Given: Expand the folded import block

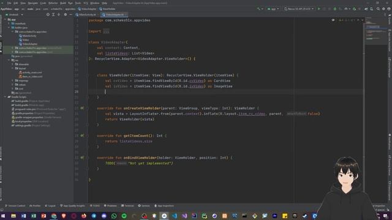Looking at the screenshot, I should (x=106, y=31).
